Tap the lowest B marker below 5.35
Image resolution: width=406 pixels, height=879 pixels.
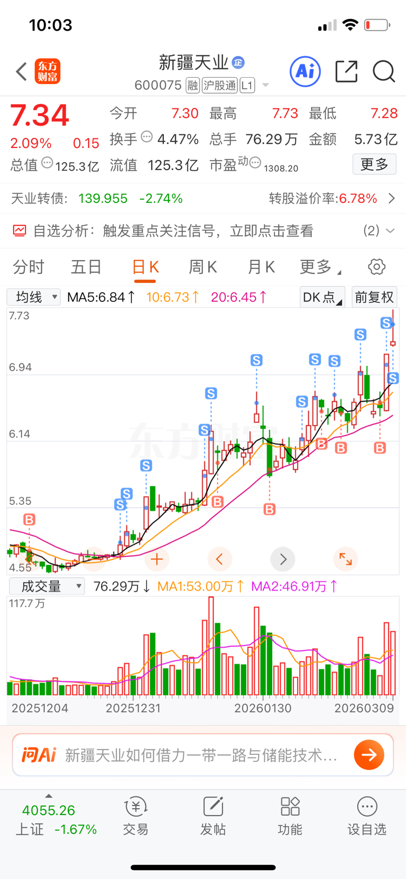click(x=270, y=509)
